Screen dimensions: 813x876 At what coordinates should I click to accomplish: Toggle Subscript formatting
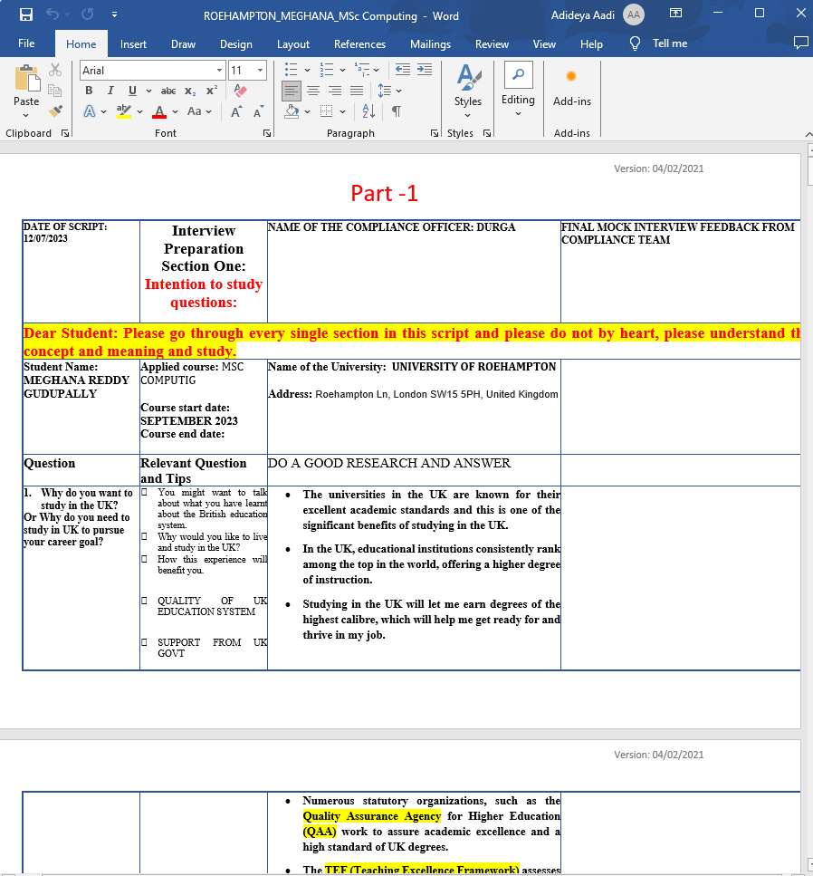point(190,91)
